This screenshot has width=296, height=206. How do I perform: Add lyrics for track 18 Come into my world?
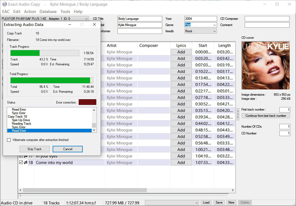pyautogui.click(x=181, y=163)
